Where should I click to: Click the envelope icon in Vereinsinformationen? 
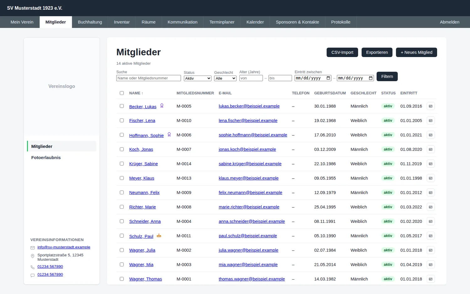click(x=33, y=248)
